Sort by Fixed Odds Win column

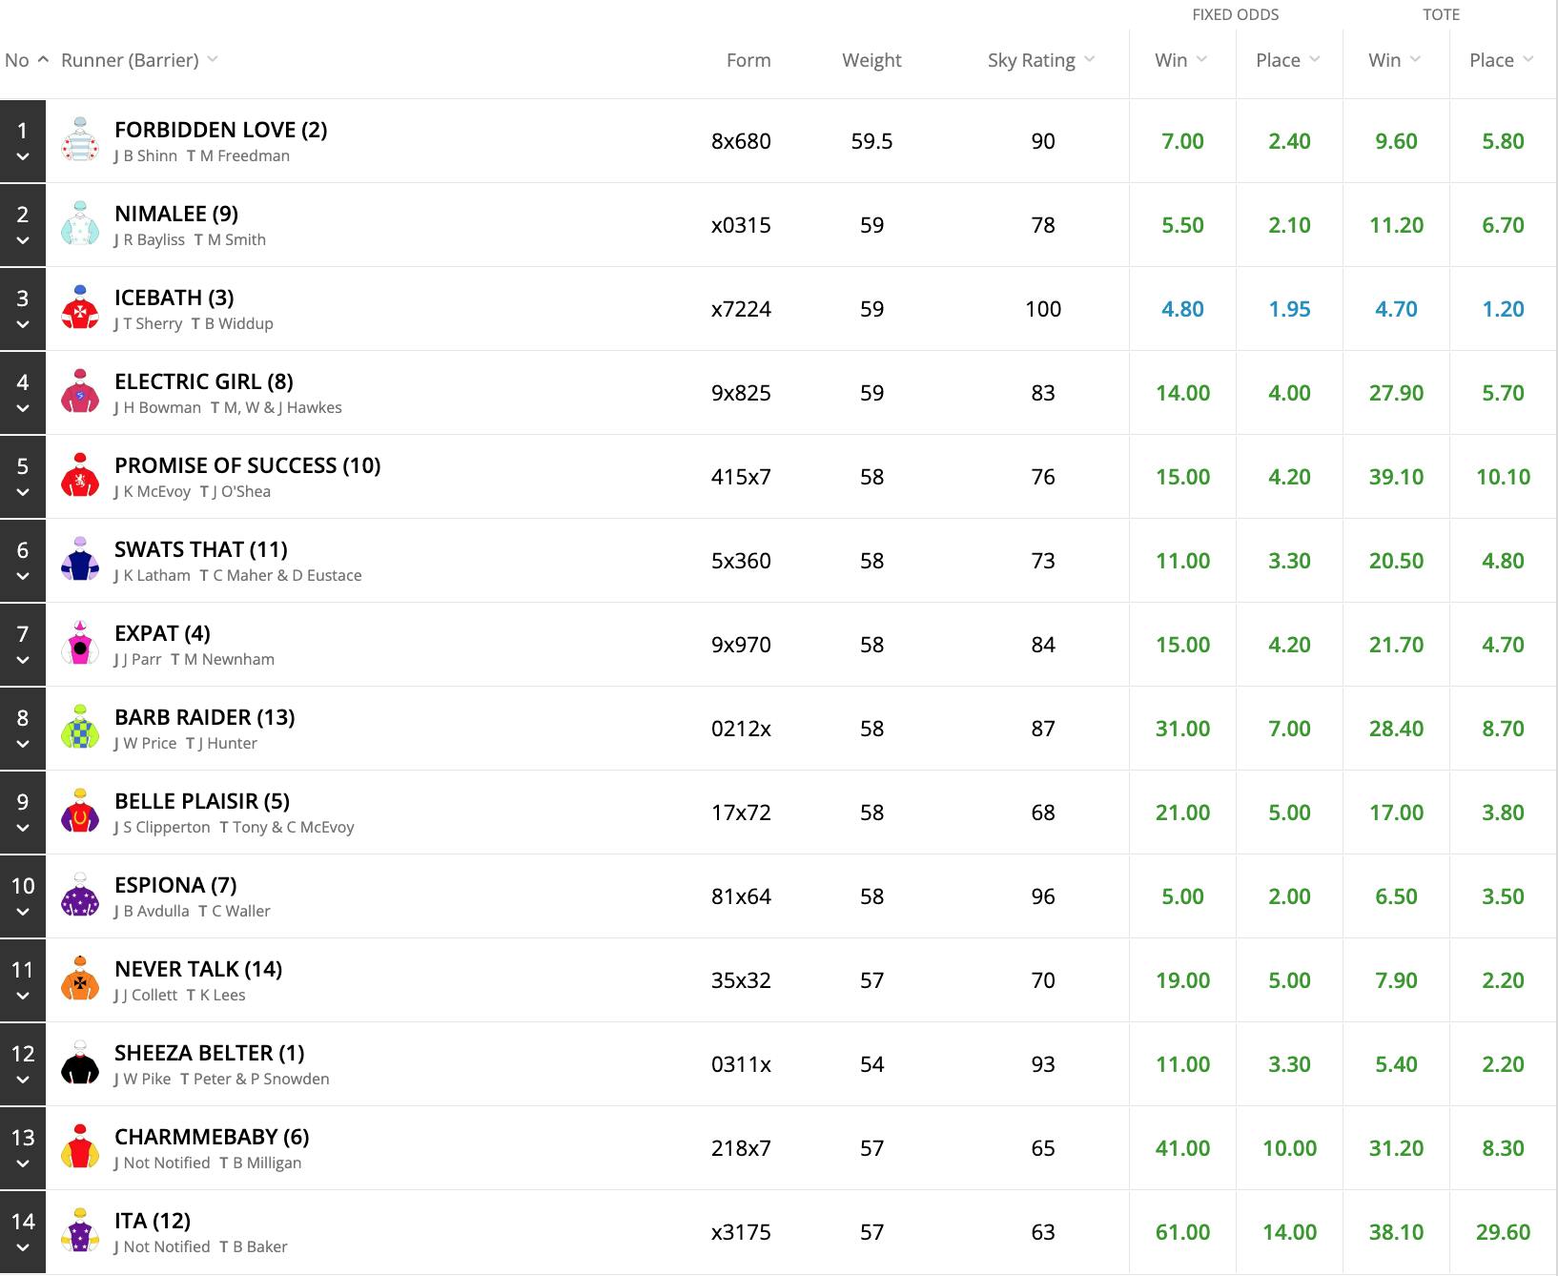(1180, 60)
